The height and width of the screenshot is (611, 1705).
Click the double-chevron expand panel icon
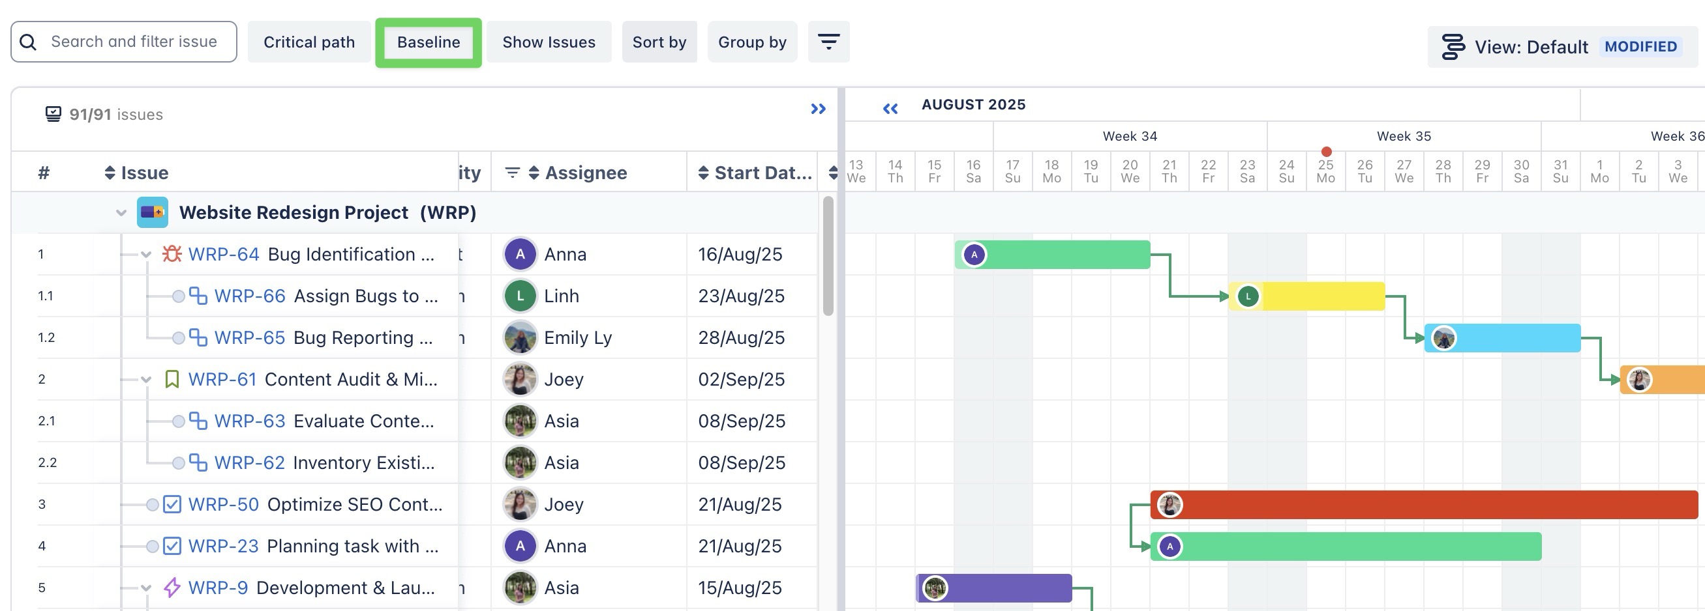pyautogui.click(x=818, y=109)
